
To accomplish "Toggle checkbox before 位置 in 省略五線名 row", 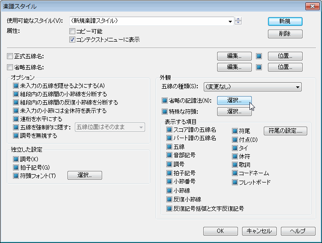I will tap(259, 67).
